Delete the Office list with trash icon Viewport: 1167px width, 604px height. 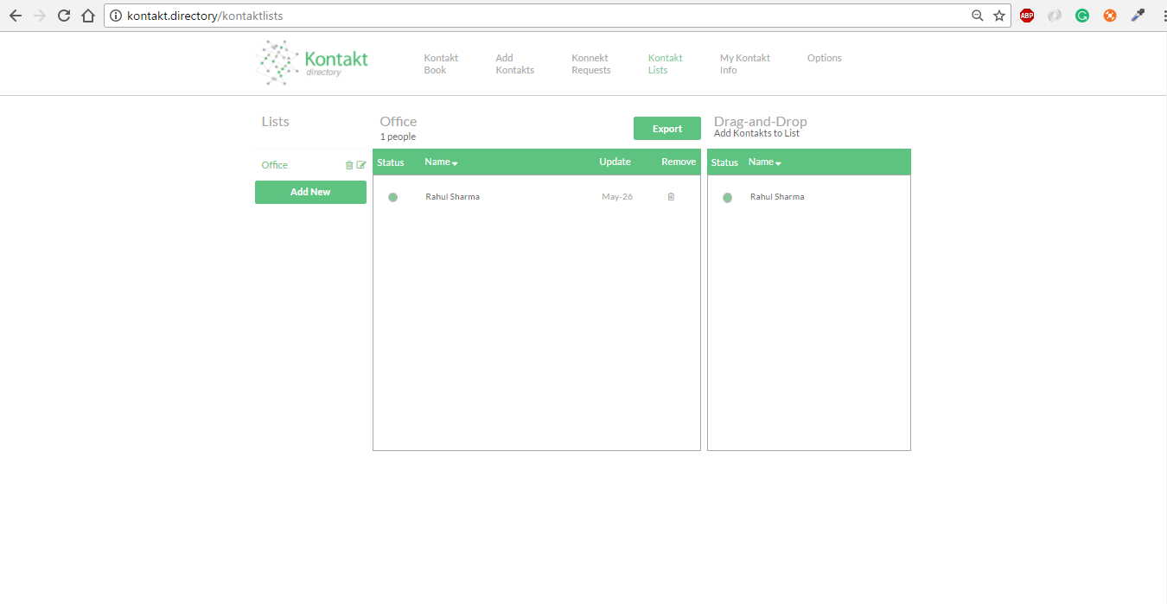349,165
